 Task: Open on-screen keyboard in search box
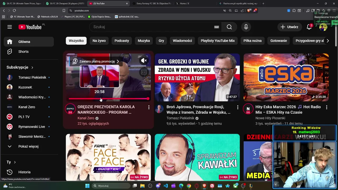coord(217,27)
